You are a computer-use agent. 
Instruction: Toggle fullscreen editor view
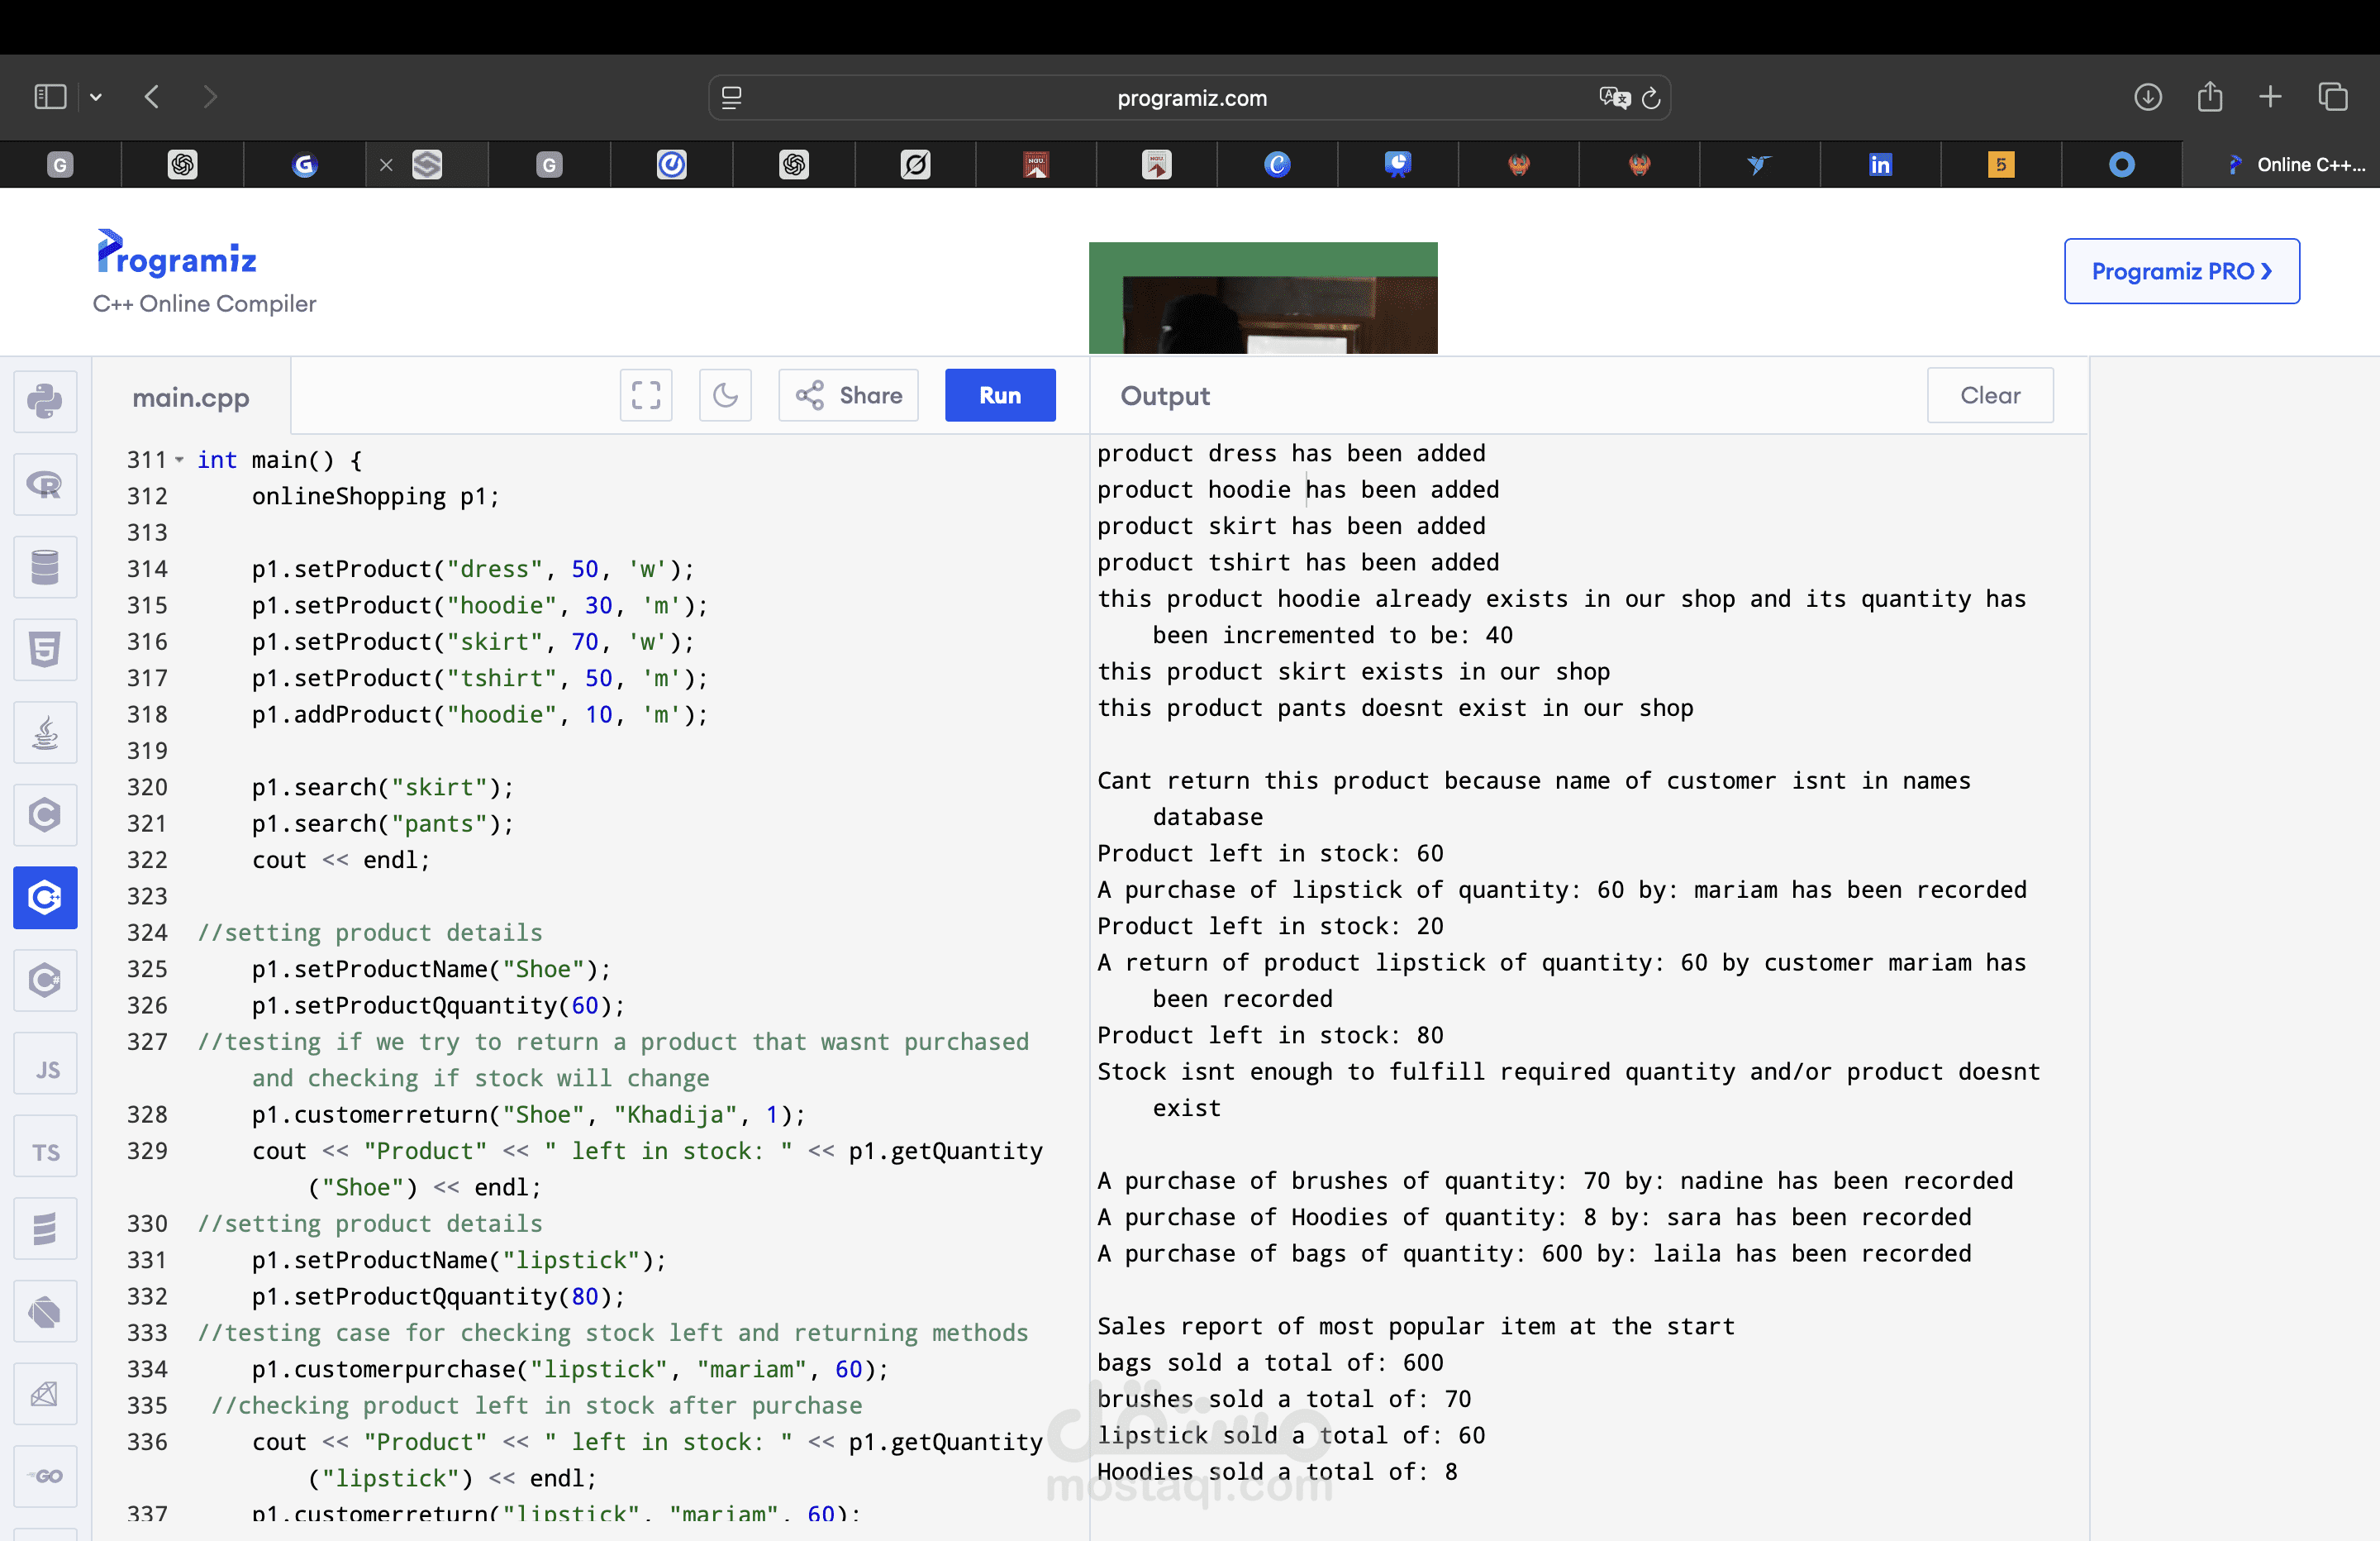point(646,395)
